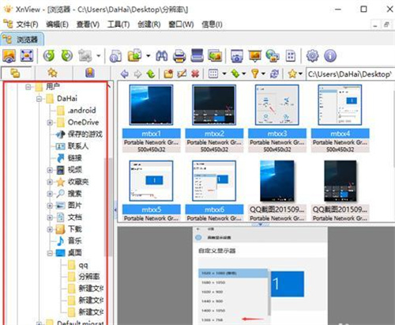Viewport: 395px width, 325px height.
Task: Refresh the file list icon
Action: coord(274,74)
